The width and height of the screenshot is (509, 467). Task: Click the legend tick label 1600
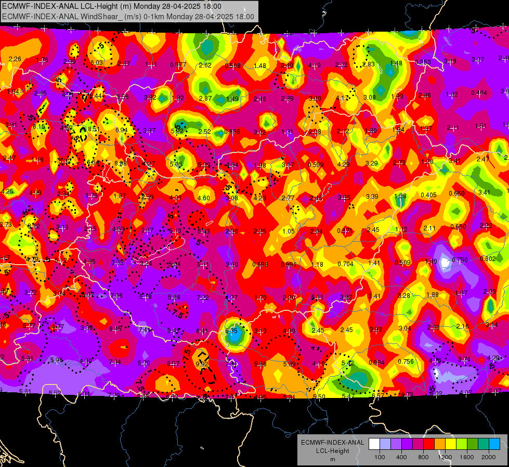click(466, 457)
